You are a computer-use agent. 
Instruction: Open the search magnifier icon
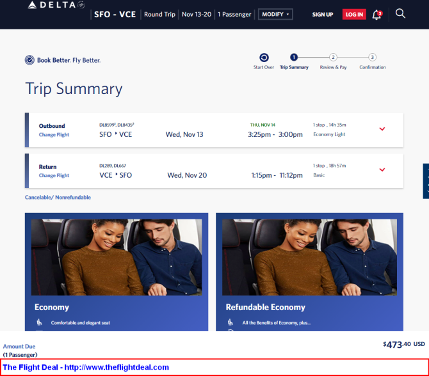pyautogui.click(x=400, y=13)
